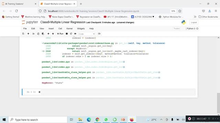This screenshot has height=123, width=220.
Task: Close the Class9-Multiple Linear Regression tab
Action: (x=74, y=4)
